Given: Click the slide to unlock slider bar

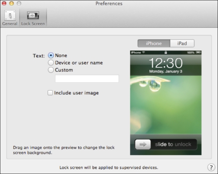Looking at the screenshot, I should point(166,144).
